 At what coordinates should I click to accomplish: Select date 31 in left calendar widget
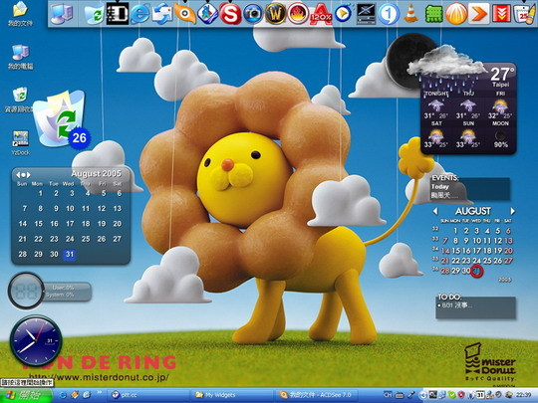[70, 254]
